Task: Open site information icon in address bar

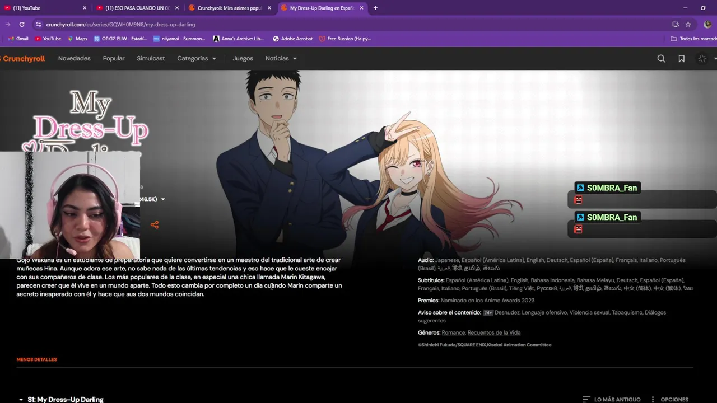Action: click(x=38, y=25)
